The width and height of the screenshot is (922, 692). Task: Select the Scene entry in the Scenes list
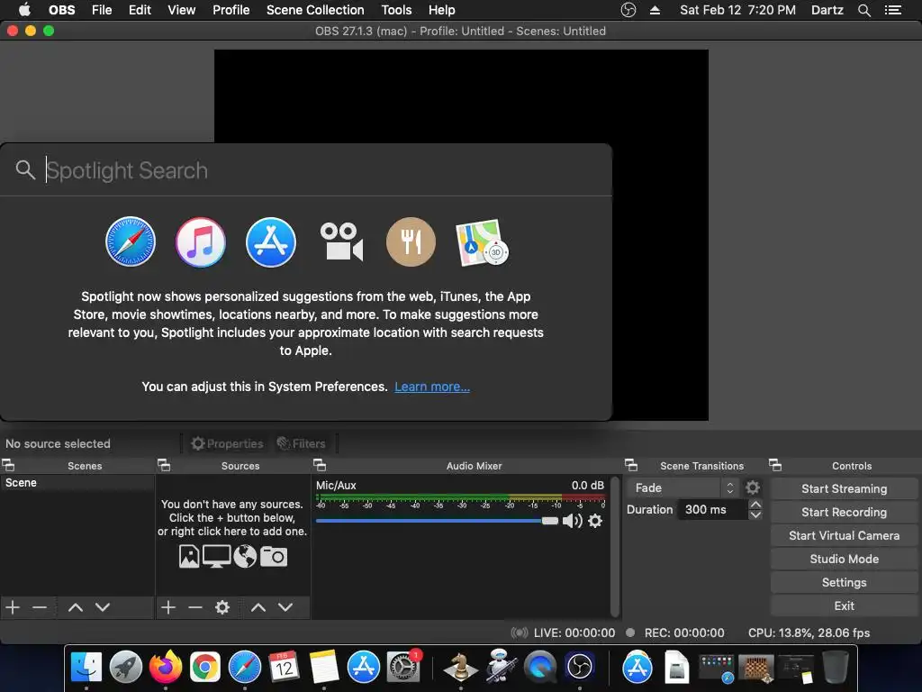tap(77, 483)
